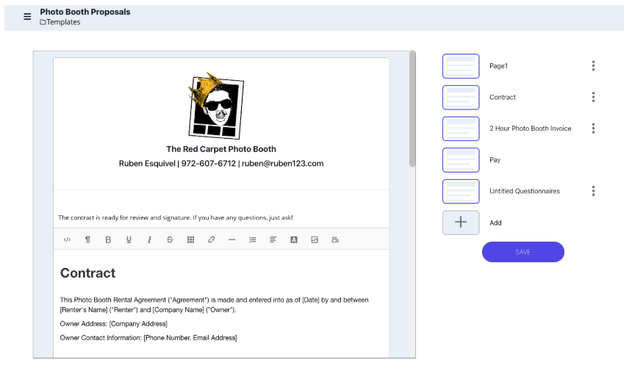The width and height of the screenshot is (643, 379).
Task: Toggle italic formatting
Action: pos(149,239)
